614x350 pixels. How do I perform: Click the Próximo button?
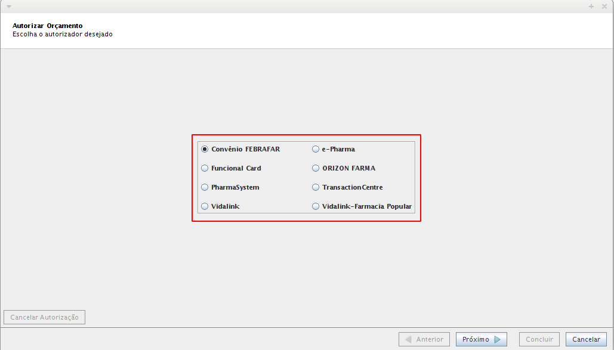(x=482, y=339)
